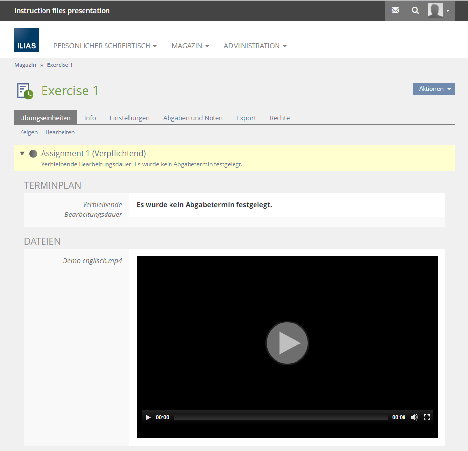This screenshot has width=468, height=451.
Task: Open the mail envelope icon
Action: pyautogui.click(x=395, y=10)
